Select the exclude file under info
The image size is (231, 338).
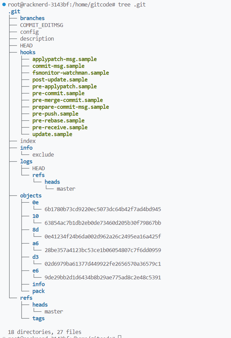[43, 154]
